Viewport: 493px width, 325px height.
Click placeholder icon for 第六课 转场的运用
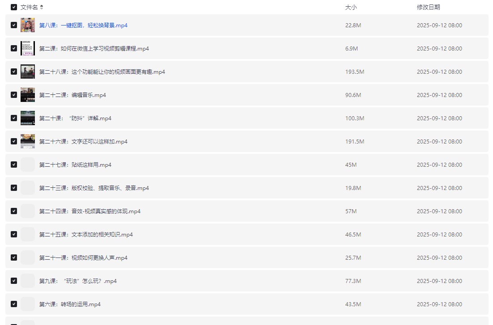click(28, 304)
